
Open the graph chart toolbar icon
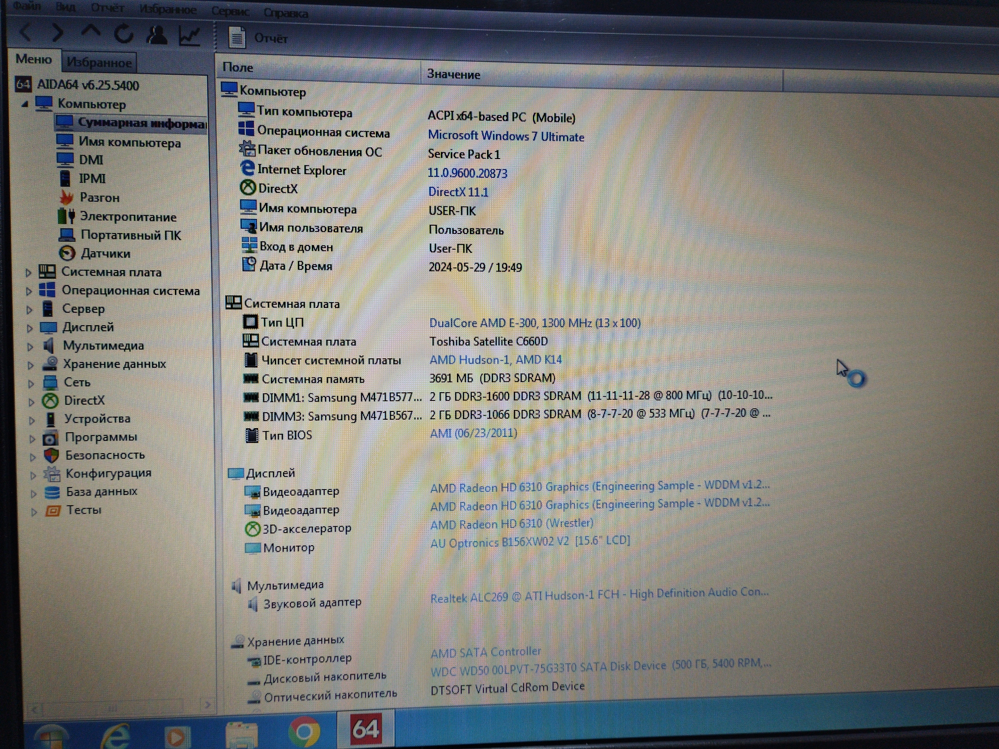189,36
